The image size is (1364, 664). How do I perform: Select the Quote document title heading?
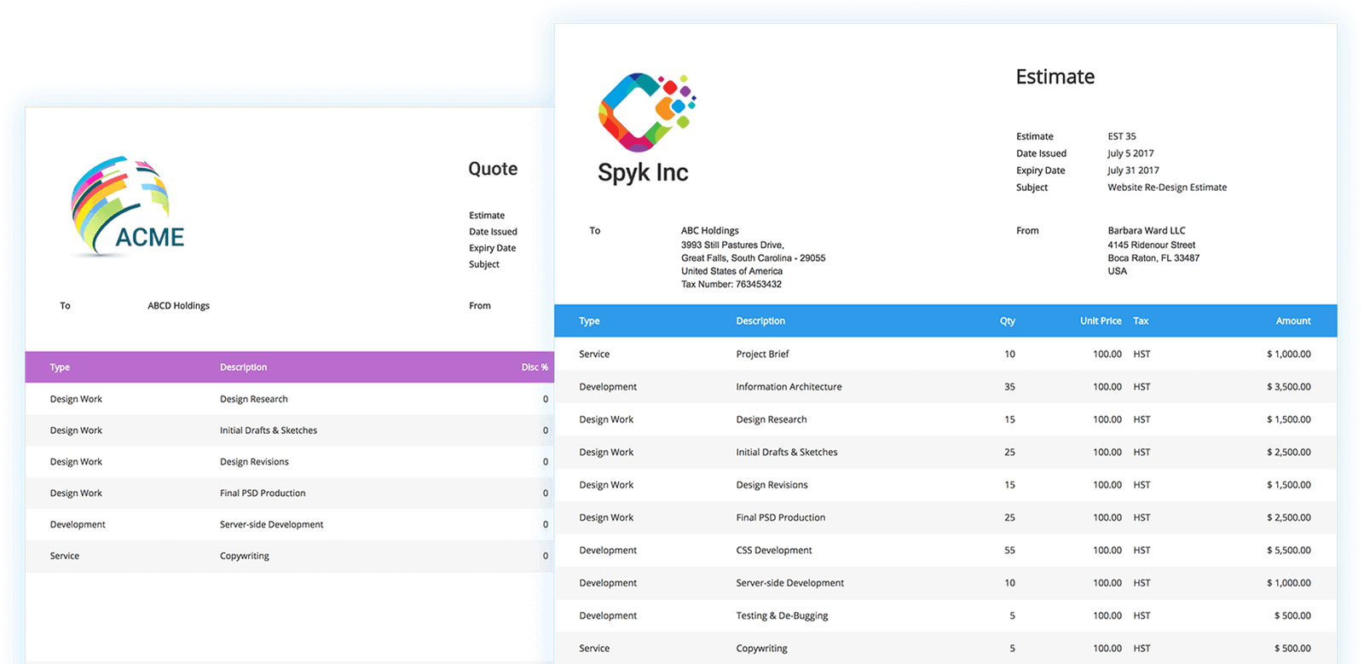click(493, 169)
